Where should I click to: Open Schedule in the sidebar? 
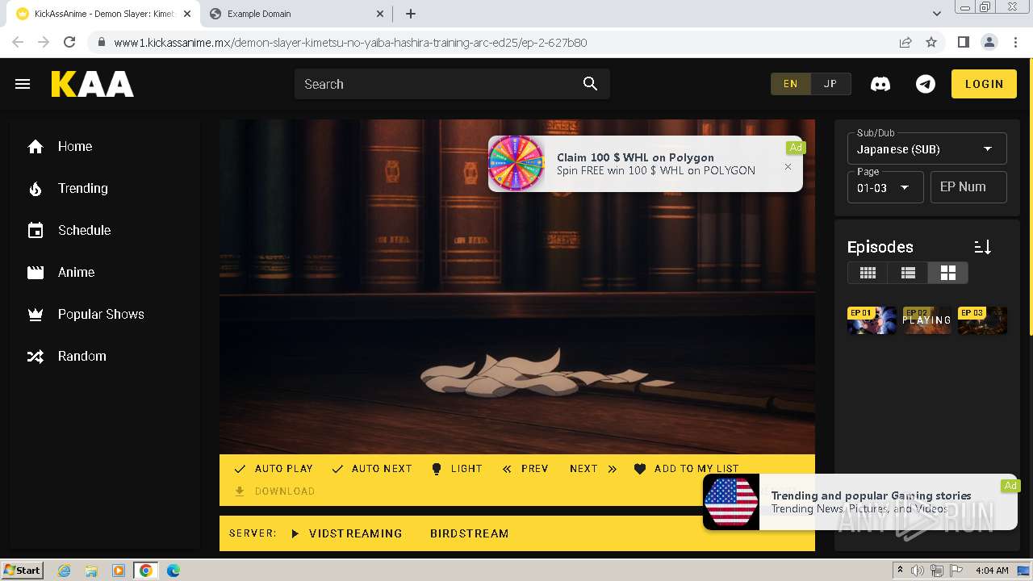pos(105,230)
